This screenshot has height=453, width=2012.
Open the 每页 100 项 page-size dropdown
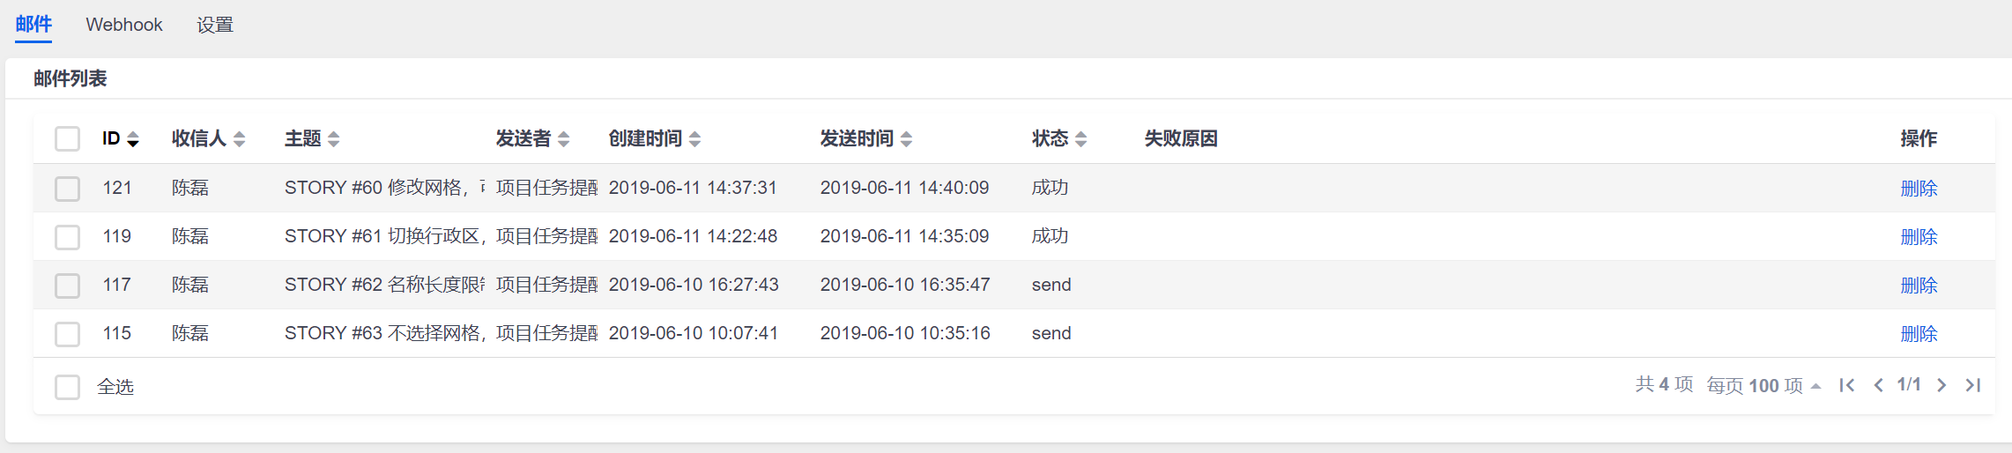pos(1763,385)
